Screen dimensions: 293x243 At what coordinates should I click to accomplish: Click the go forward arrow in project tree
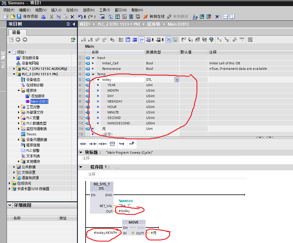coord(25,40)
